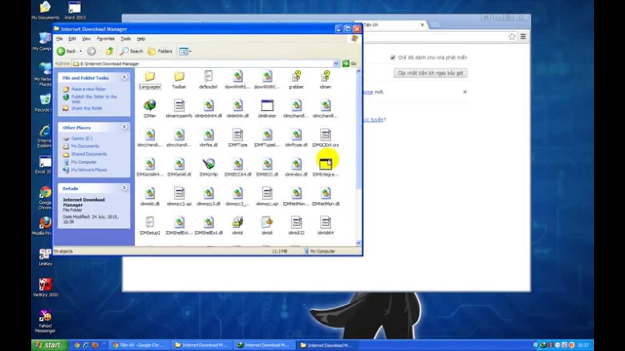The width and height of the screenshot is (625, 351).
Task: Open the Word 2003 desktop shortcut
Action: pyautogui.click(x=74, y=10)
